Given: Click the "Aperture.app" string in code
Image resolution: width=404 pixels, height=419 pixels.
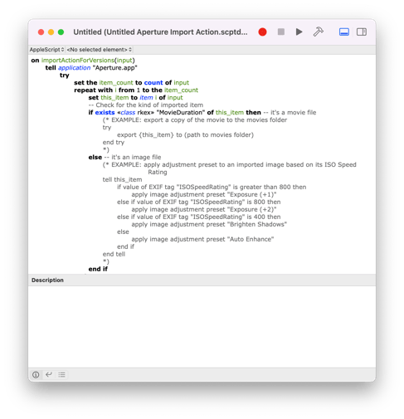Looking at the screenshot, I should click(114, 68).
